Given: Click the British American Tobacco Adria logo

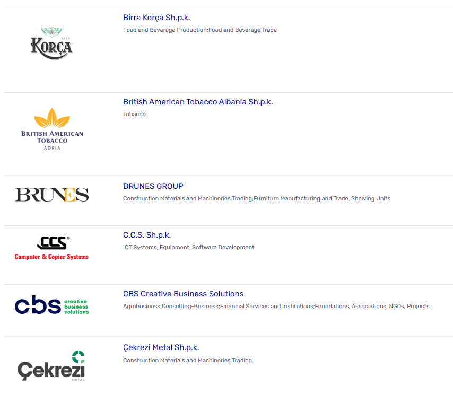Looking at the screenshot, I should point(52,129).
